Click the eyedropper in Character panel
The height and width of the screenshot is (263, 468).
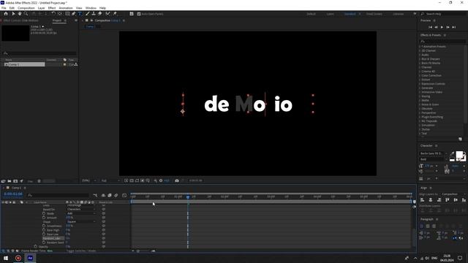tap(452, 154)
